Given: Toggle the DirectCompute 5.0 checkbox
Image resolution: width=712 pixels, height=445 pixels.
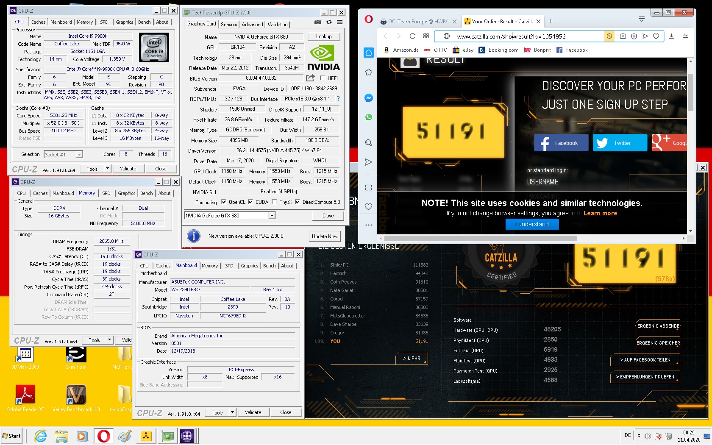Looking at the screenshot, I should pos(298,202).
